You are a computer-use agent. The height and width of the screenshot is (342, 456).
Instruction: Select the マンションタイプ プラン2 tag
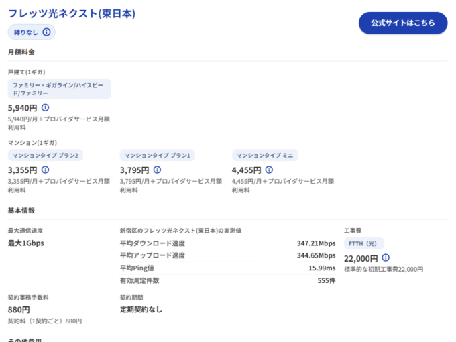[46, 156]
